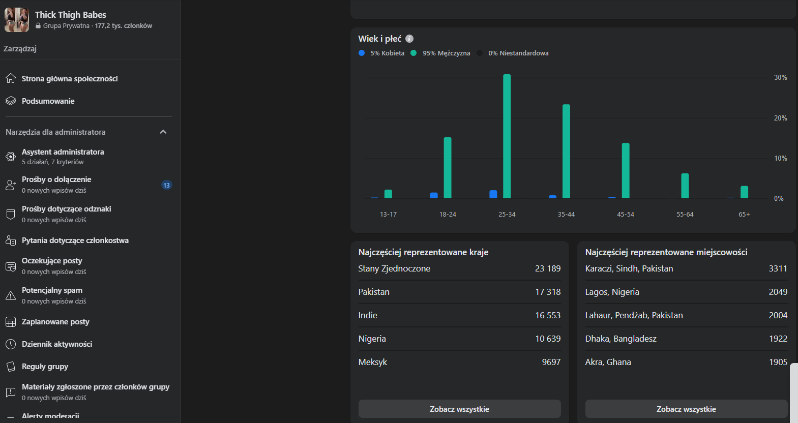Click the info icon next to Wiek i płeć
The height and width of the screenshot is (423, 798).
click(x=409, y=39)
